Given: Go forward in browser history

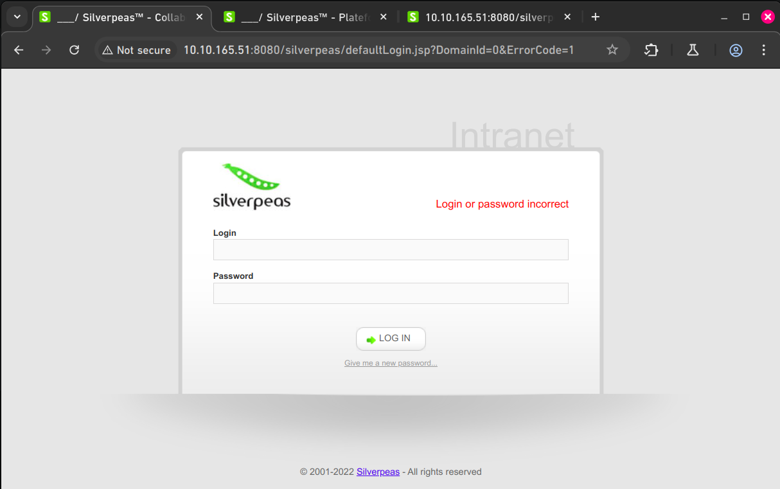Looking at the screenshot, I should coord(46,50).
